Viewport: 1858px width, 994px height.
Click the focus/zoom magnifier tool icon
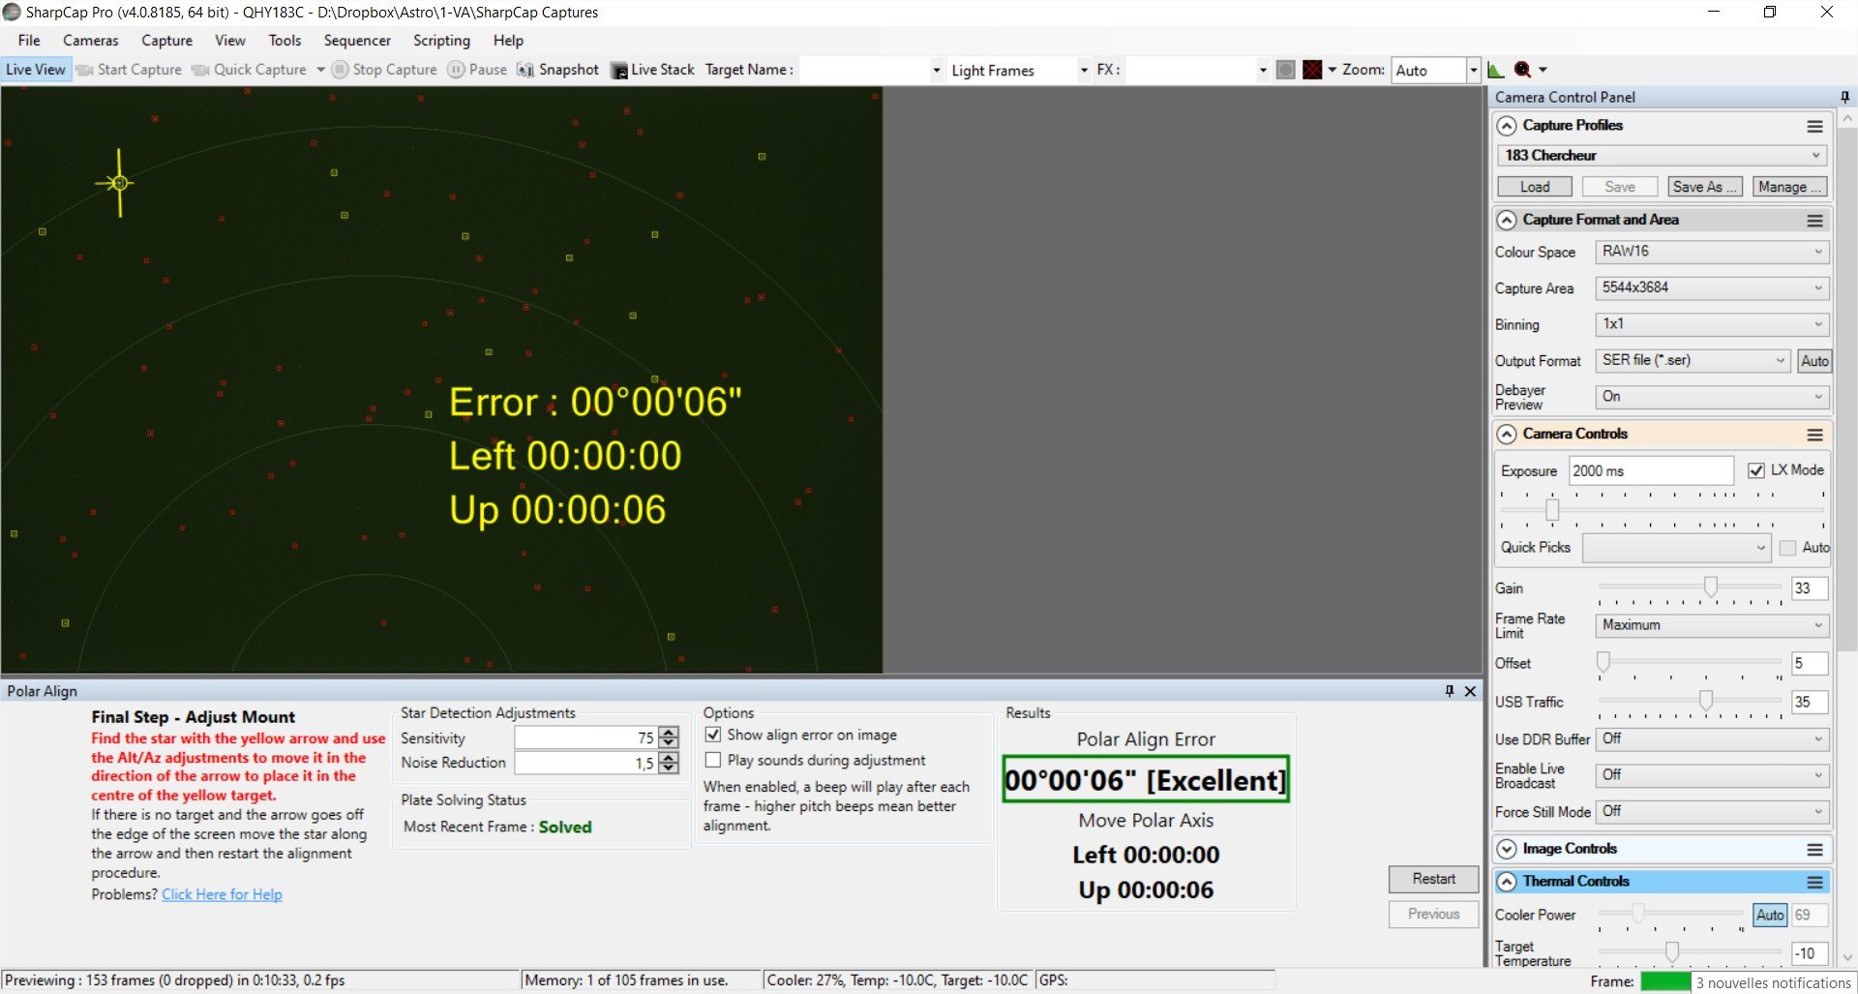click(1522, 70)
